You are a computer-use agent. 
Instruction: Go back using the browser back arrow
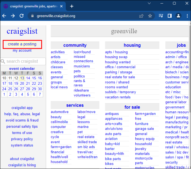pos(4,16)
